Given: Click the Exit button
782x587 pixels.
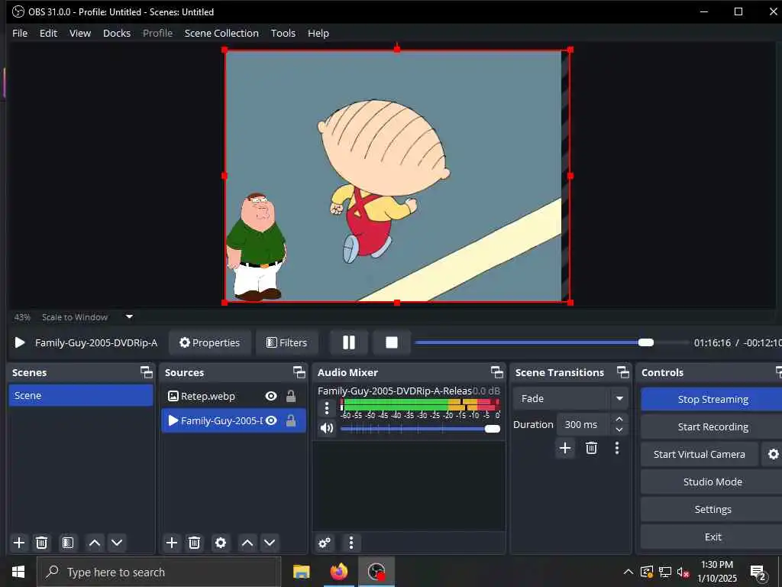Looking at the screenshot, I should [x=713, y=537].
